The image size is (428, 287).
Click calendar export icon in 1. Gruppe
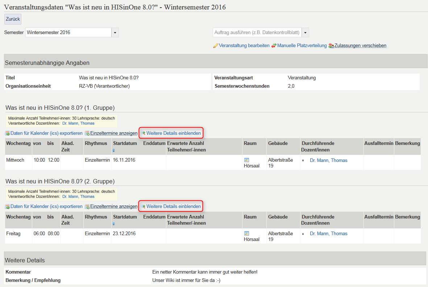click(x=7, y=133)
